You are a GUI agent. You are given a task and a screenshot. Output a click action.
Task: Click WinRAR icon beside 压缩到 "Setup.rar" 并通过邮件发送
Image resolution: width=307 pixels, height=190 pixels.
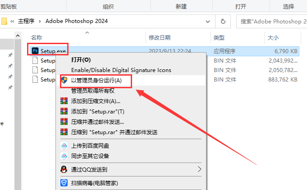64,132
